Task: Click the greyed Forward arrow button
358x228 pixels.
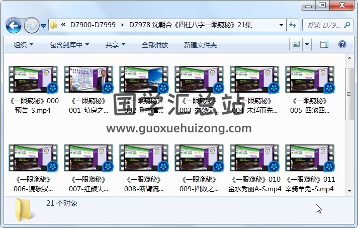Action: [x=32, y=25]
